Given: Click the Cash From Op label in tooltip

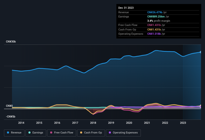Looking at the screenshot, I should tap(127, 29).
